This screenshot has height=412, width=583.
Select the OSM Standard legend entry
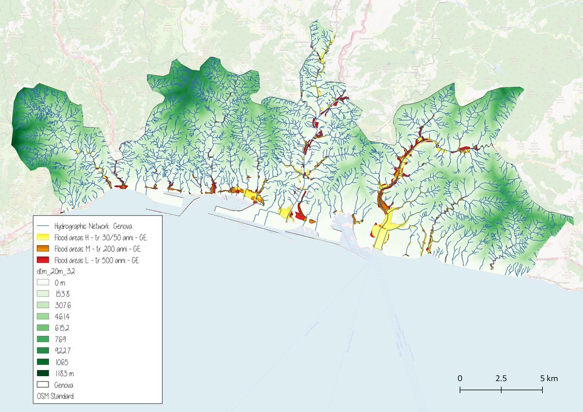click(55, 396)
